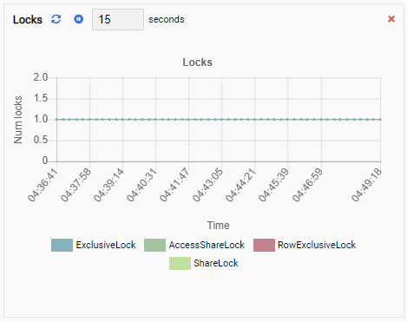This screenshot has height=322, width=407.
Task: Toggle AccessShareLock series color swatch
Action: [x=154, y=245]
